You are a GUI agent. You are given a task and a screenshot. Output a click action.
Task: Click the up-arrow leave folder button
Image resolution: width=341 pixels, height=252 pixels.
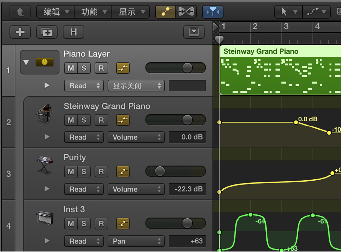(x=20, y=12)
